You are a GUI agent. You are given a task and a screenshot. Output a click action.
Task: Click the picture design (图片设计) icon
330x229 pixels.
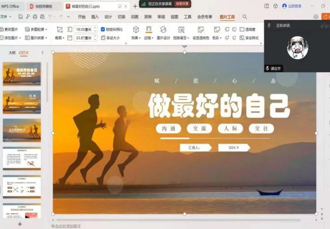[x=163, y=30]
